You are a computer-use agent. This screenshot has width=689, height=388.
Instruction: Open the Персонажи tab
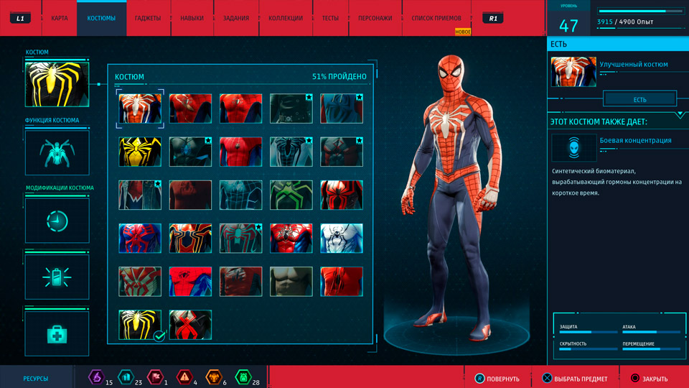click(375, 18)
